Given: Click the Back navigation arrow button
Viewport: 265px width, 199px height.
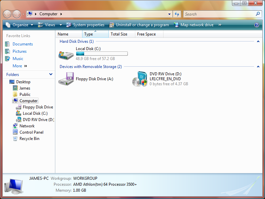Looking at the screenshot, I should tap(7, 14).
